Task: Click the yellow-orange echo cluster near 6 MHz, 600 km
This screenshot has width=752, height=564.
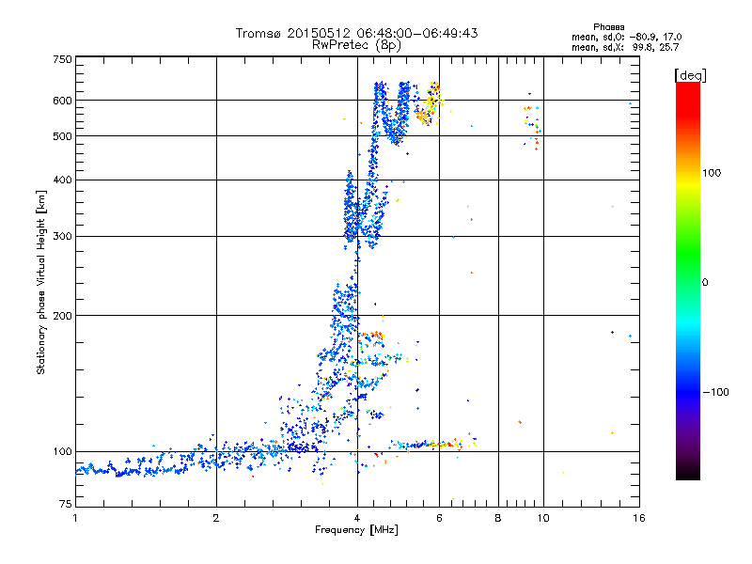Action: pos(430,103)
